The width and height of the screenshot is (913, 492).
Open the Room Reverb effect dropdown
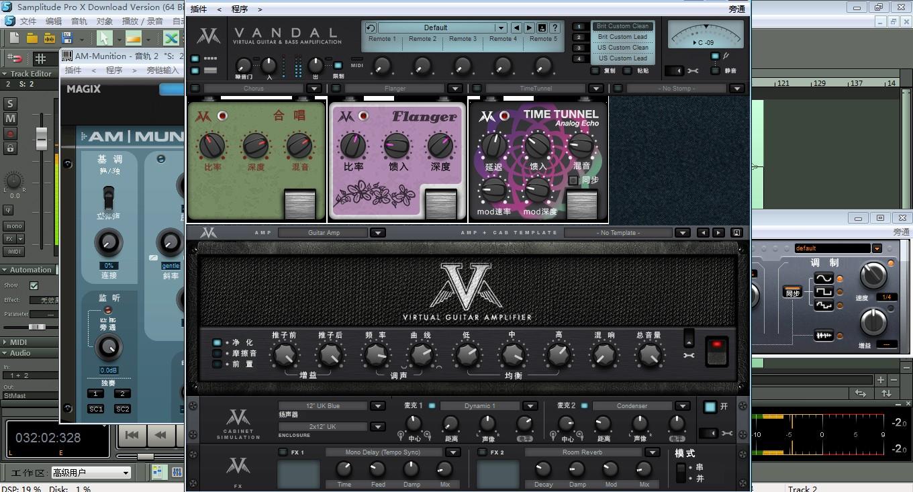click(x=652, y=452)
